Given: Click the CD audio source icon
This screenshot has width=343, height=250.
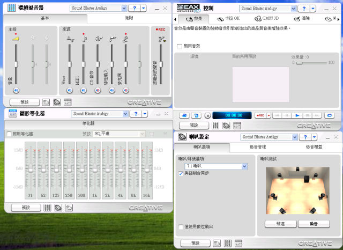Looking at the screenshot, I should click(x=99, y=39).
